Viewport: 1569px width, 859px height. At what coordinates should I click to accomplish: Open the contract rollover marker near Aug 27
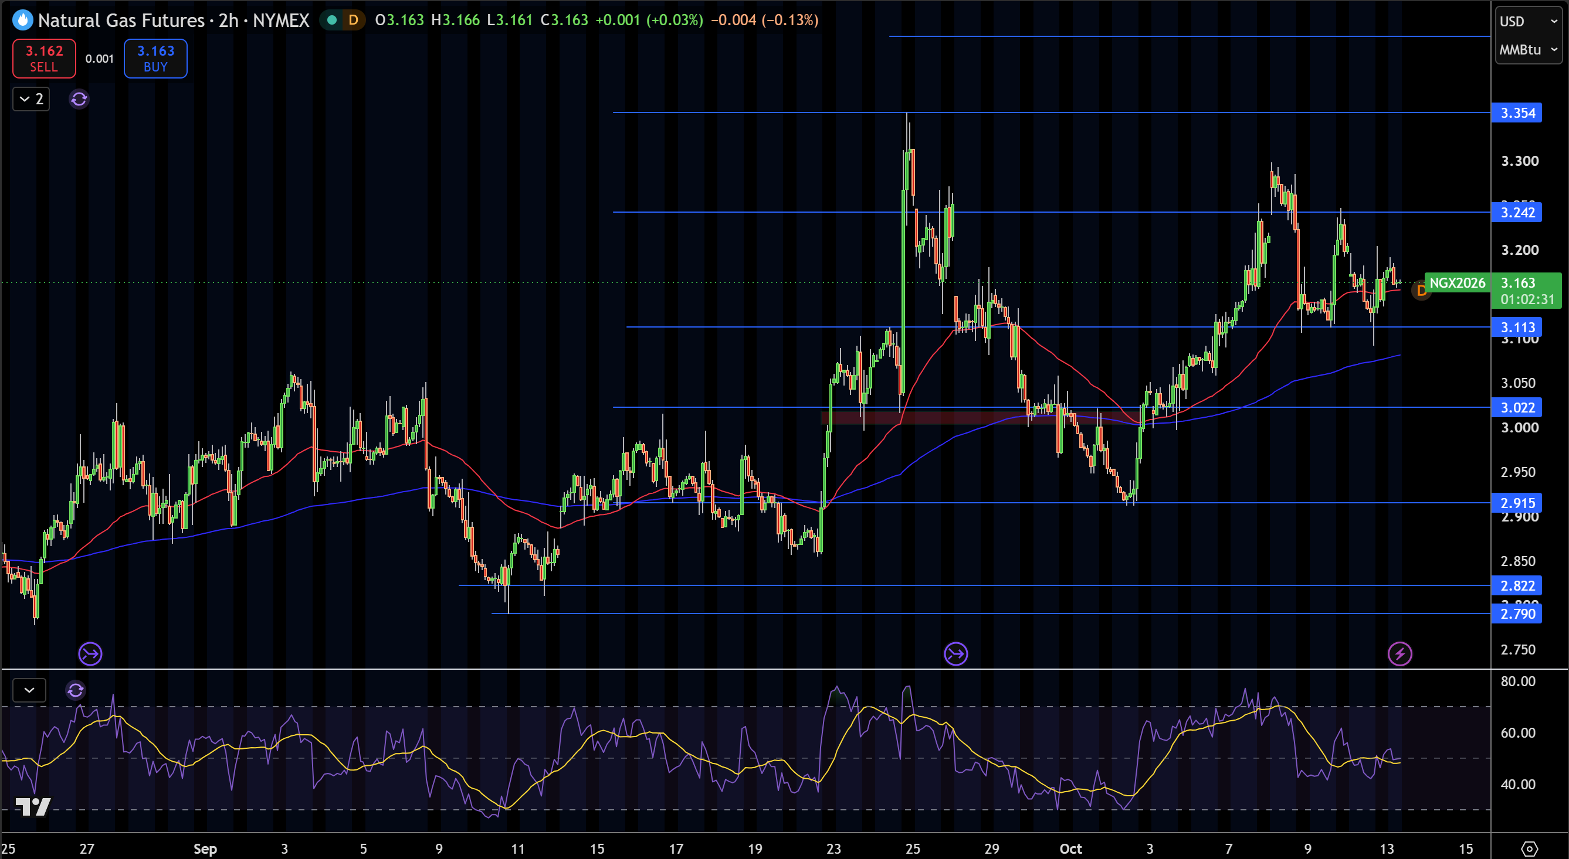(90, 654)
